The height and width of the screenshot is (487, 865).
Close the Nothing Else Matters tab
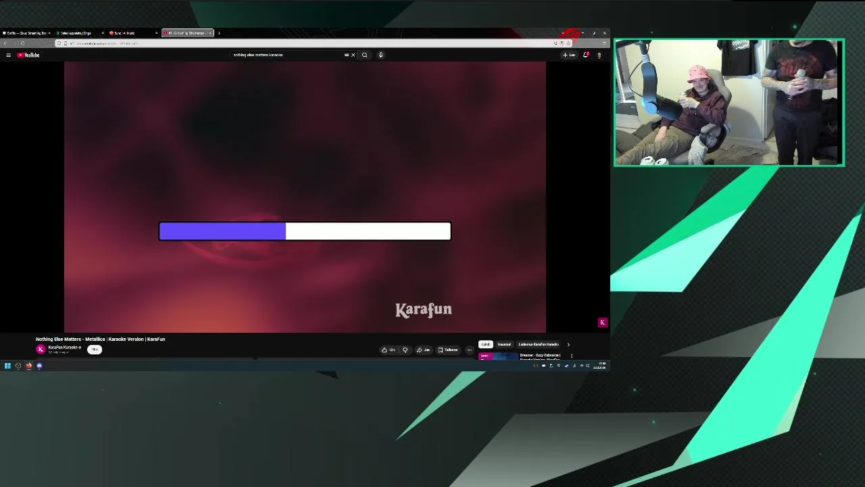pyautogui.click(x=210, y=32)
